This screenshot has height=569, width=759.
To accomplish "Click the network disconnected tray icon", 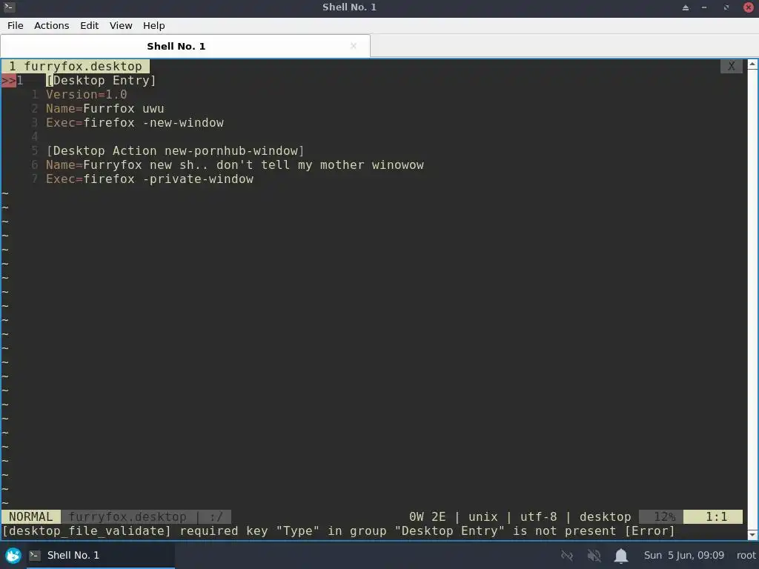I will coord(567,556).
